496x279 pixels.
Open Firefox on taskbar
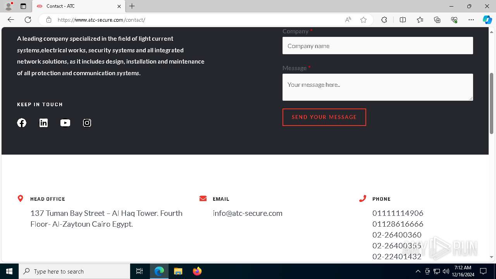pos(197,271)
